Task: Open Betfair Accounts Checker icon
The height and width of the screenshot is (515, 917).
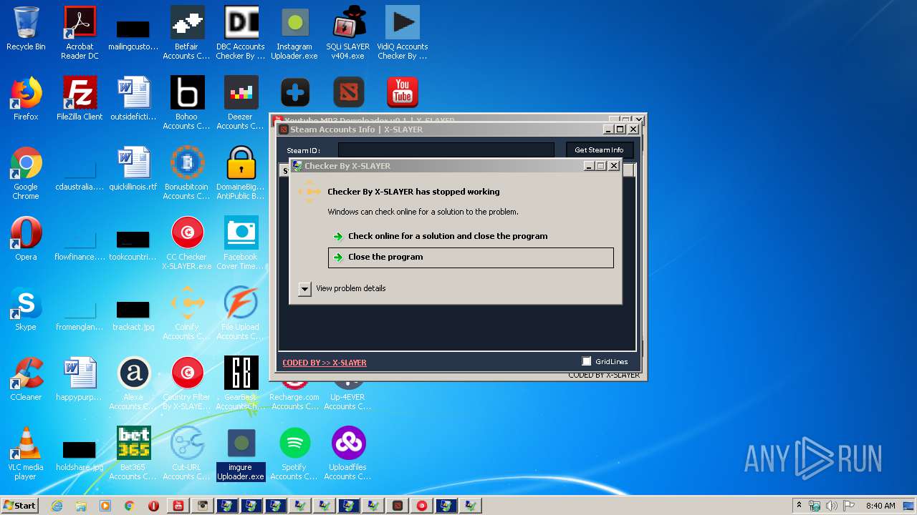Action: coord(187,33)
